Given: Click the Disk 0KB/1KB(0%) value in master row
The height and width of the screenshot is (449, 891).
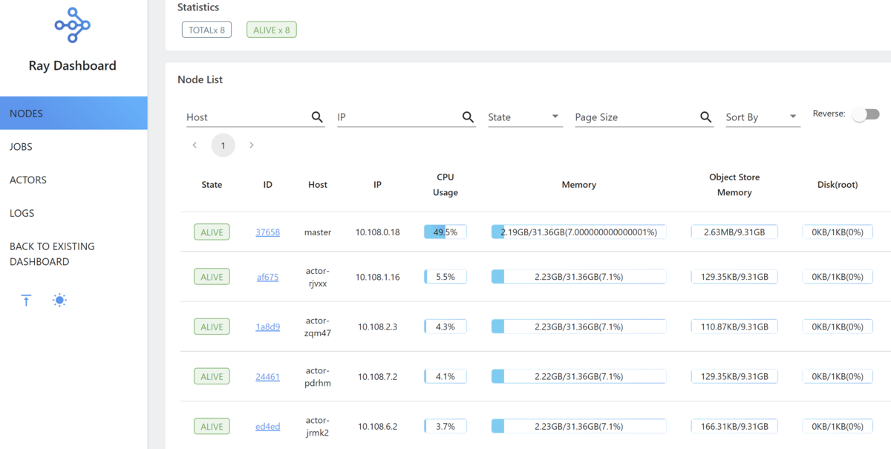Looking at the screenshot, I should click(838, 232).
